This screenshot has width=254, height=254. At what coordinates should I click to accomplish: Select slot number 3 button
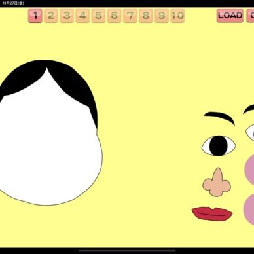point(67,16)
